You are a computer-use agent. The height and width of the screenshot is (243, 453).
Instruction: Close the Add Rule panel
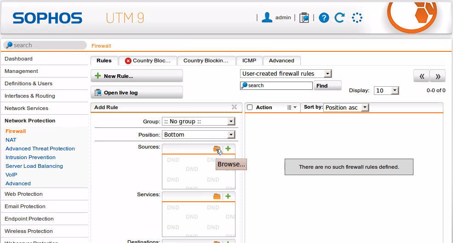[234, 107]
